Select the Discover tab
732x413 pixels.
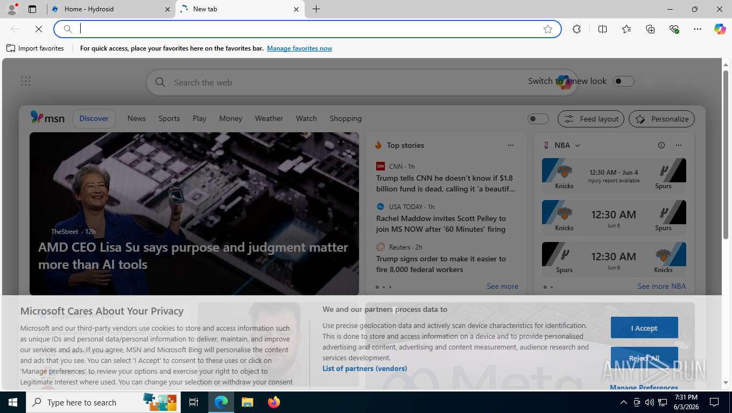tap(94, 118)
